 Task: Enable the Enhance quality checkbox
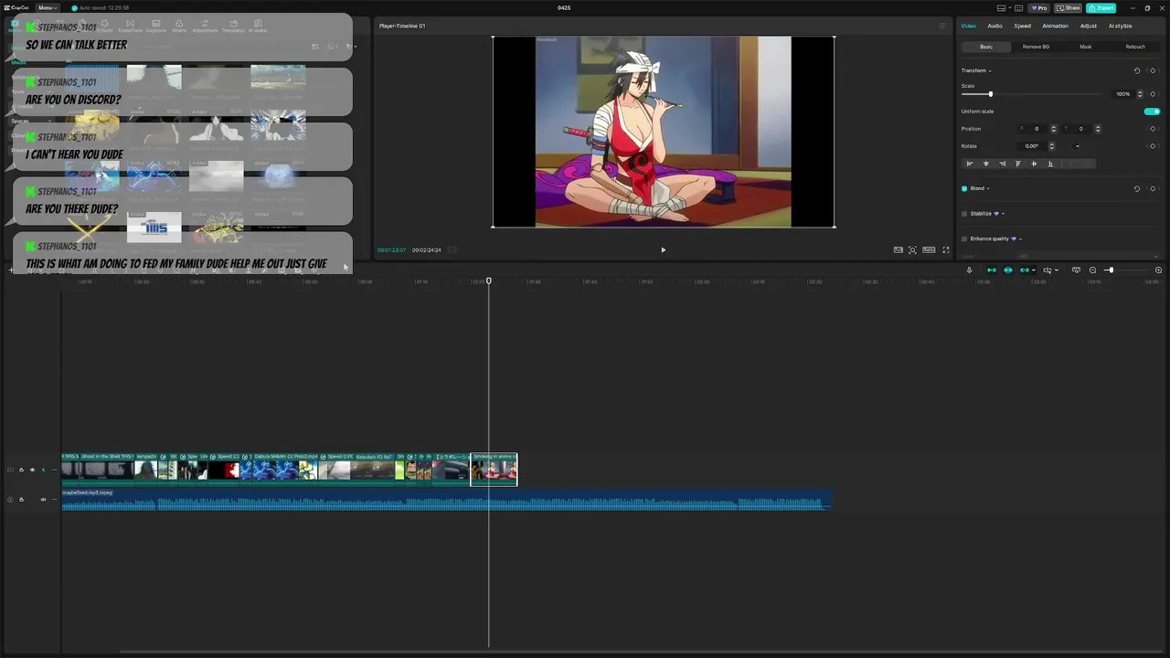(x=964, y=239)
